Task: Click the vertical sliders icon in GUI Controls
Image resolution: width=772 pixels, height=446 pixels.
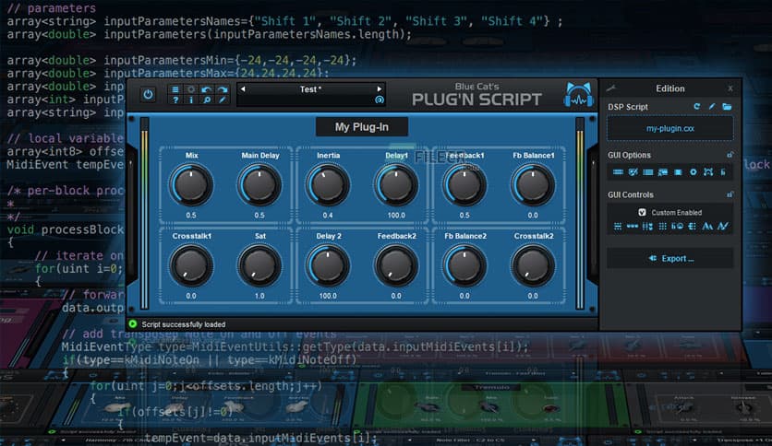Action: coord(647,227)
